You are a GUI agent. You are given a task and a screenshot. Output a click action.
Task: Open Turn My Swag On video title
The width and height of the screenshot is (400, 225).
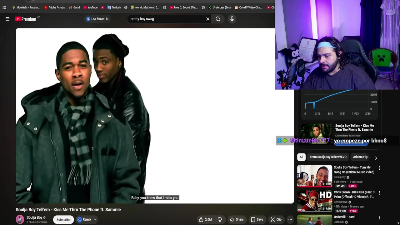coord(354,170)
